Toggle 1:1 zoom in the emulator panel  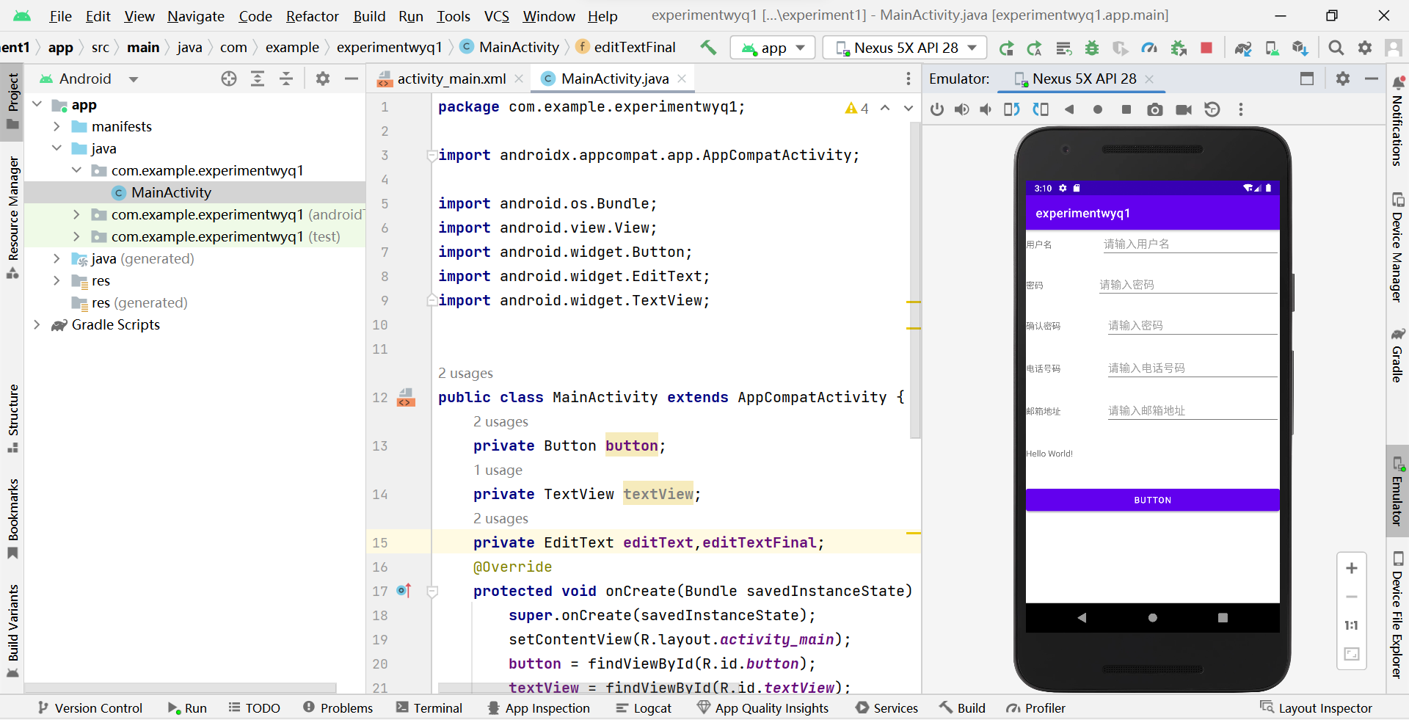(x=1351, y=625)
